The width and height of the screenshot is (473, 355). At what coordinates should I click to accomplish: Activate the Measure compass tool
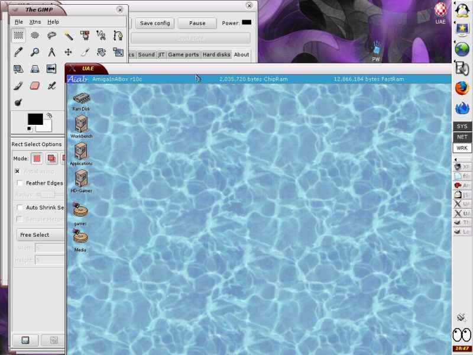click(51, 52)
